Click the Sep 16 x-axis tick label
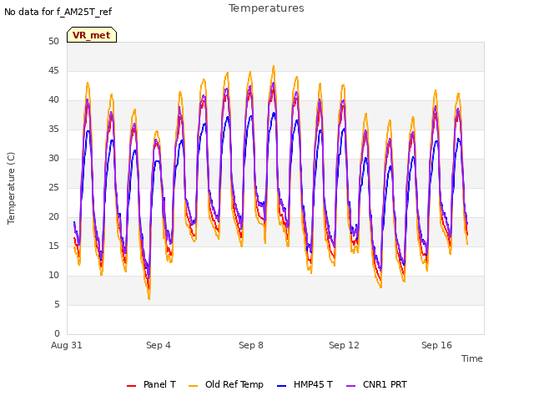 (436, 345)
